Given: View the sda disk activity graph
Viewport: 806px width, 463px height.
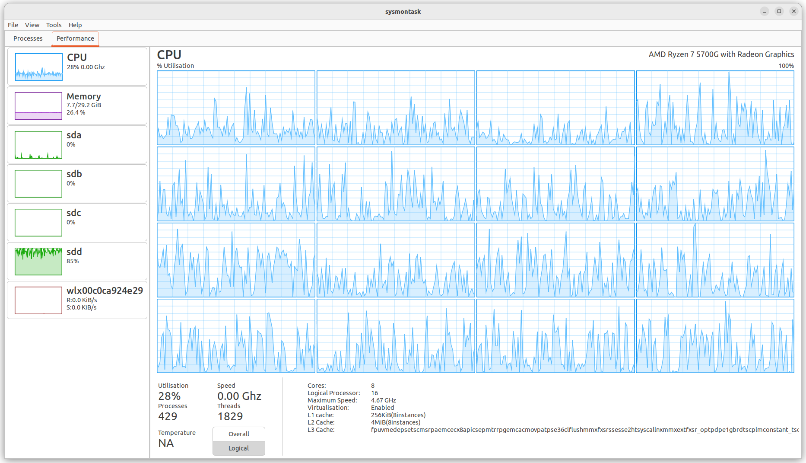Looking at the screenshot, I should coord(77,144).
